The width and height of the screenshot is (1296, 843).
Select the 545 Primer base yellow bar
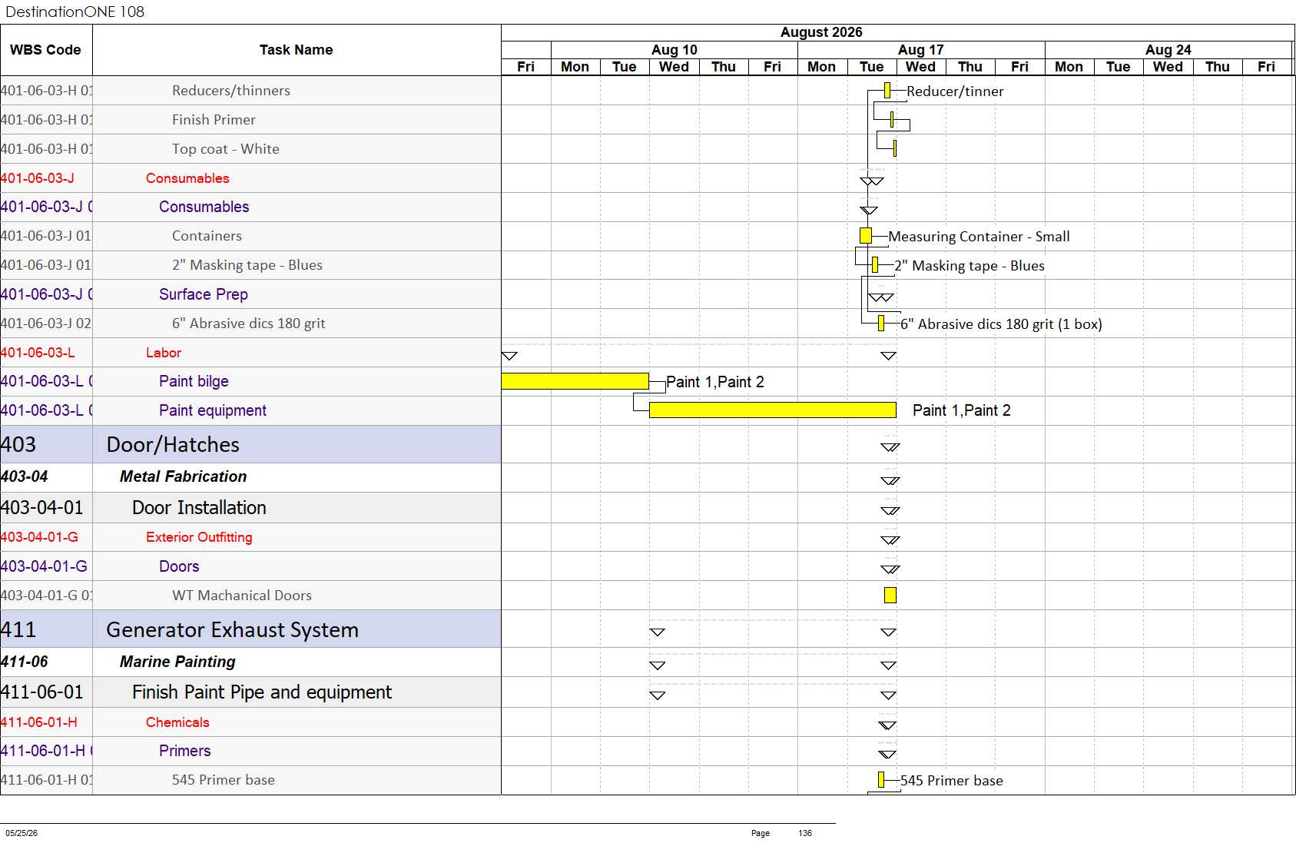click(x=880, y=780)
